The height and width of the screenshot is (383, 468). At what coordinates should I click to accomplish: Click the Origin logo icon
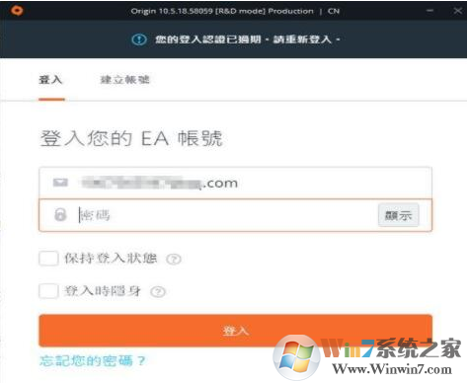(17, 11)
